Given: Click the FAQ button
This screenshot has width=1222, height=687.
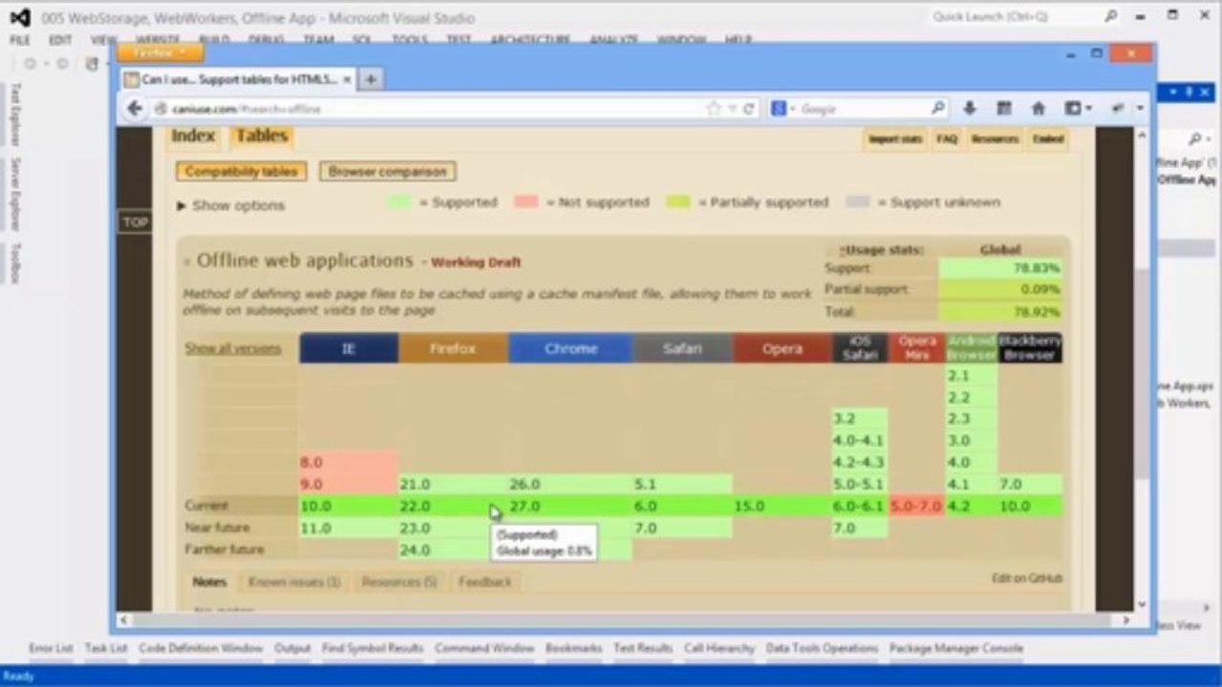Looking at the screenshot, I should 947,139.
